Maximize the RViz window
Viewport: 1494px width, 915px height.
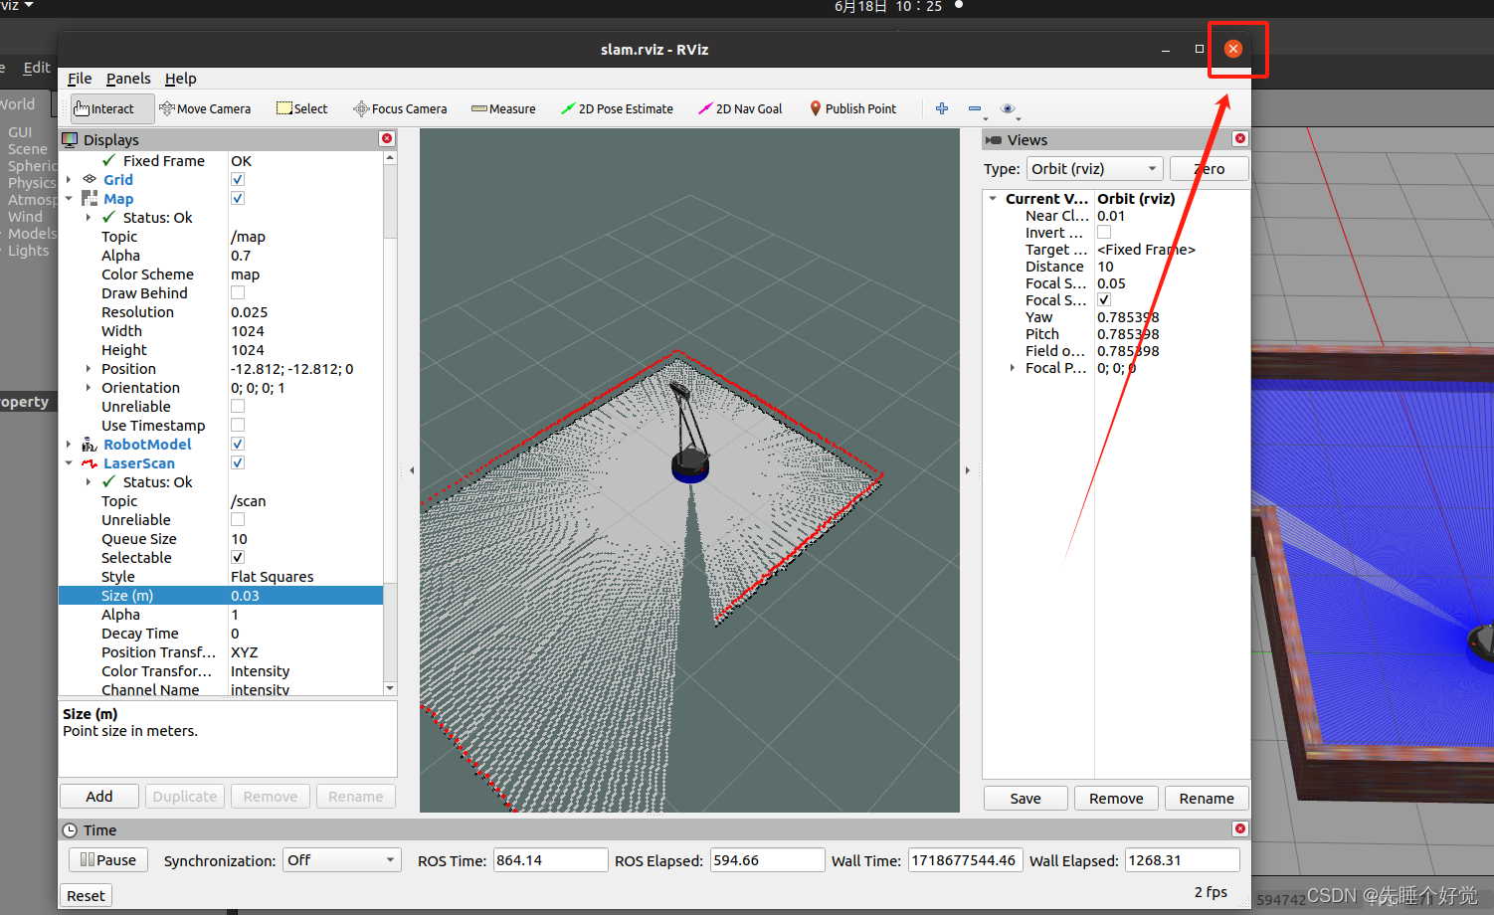1200,49
